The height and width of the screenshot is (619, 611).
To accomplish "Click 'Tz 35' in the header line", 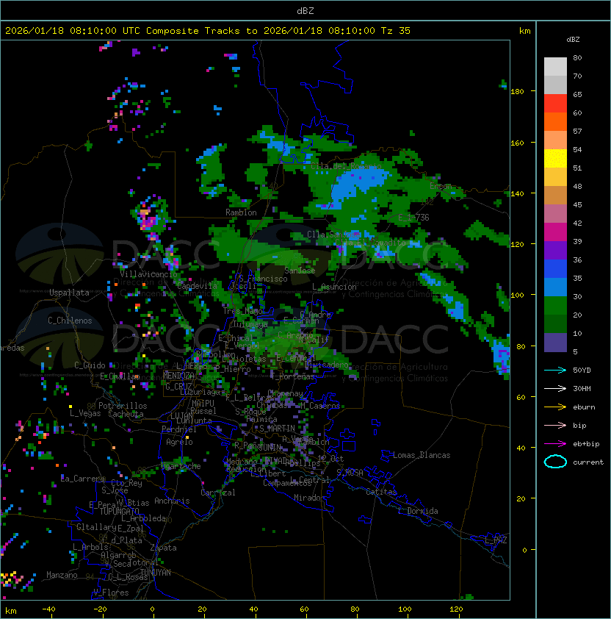I will 396,31.
